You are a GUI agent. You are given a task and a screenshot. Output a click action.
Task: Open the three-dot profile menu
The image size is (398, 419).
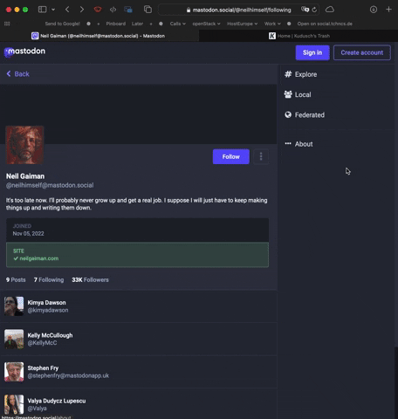pyautogui.click(x=261, y=156)
